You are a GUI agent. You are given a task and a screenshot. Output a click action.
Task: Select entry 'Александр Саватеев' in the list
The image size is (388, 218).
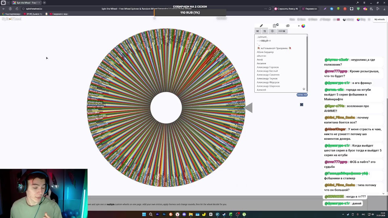[x=268, y=75]
